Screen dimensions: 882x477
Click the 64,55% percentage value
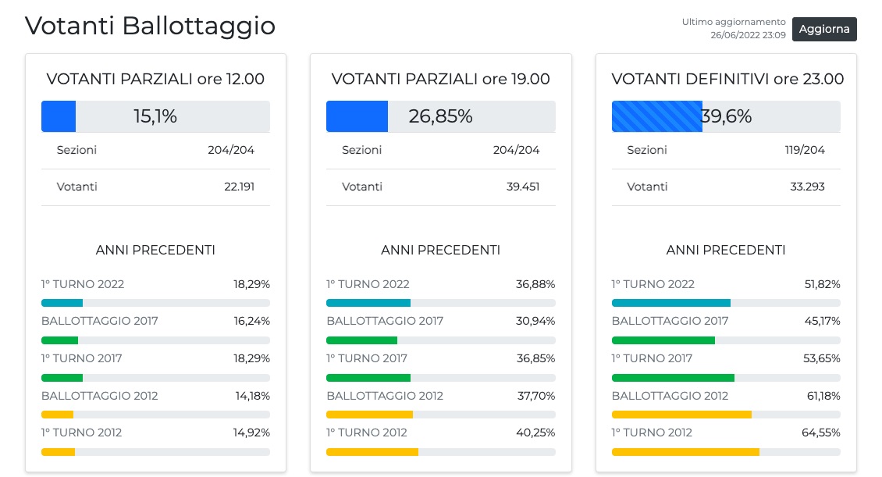[x=823, y=433]
